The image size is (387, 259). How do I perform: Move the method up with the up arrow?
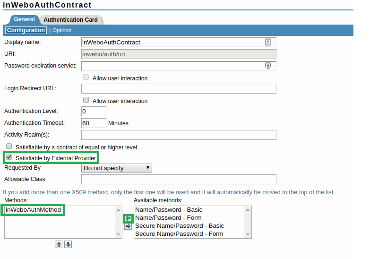(59, 244)
